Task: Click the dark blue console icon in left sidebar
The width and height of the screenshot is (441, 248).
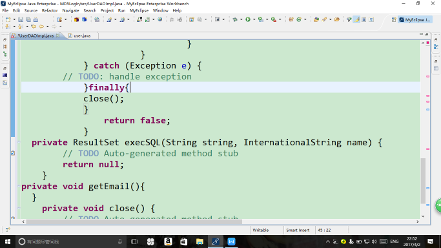Action: [5, 76]
